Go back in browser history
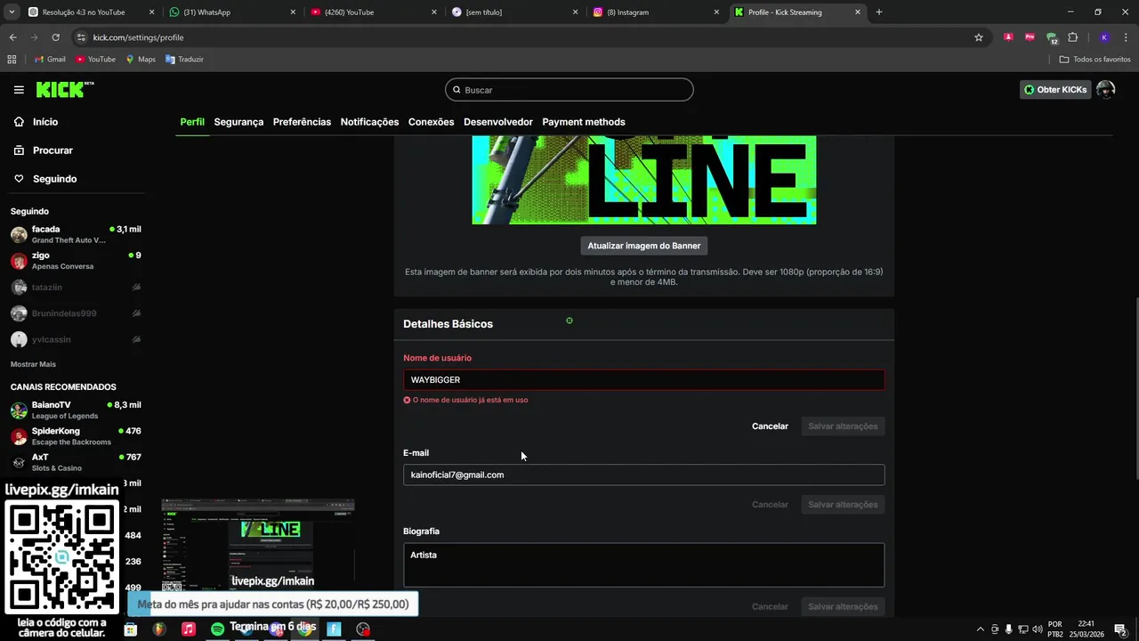The height and width of the screenshot is (641, 1139). [x=12, y=37]
